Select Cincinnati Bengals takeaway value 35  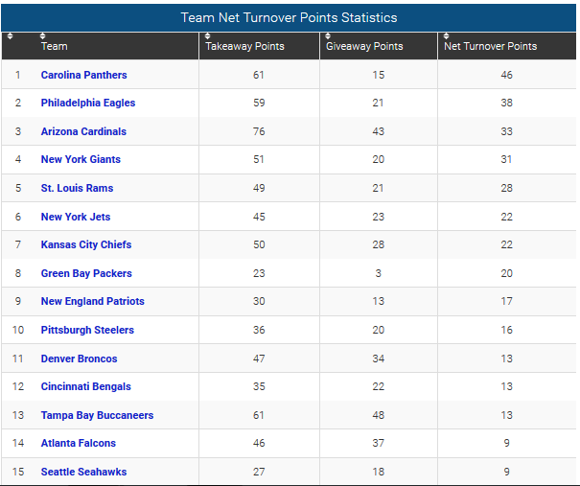(259, 386)
